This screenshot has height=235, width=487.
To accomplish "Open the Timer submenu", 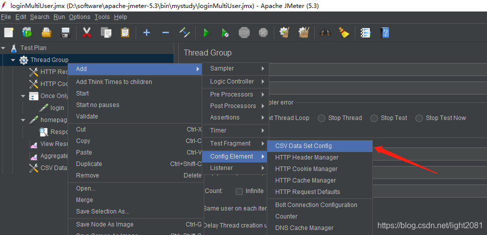I will click(x=235, y=130).
